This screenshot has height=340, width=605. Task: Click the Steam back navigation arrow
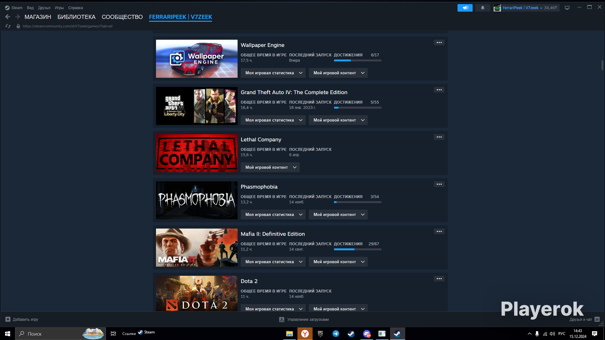click(x=7, y=17)
